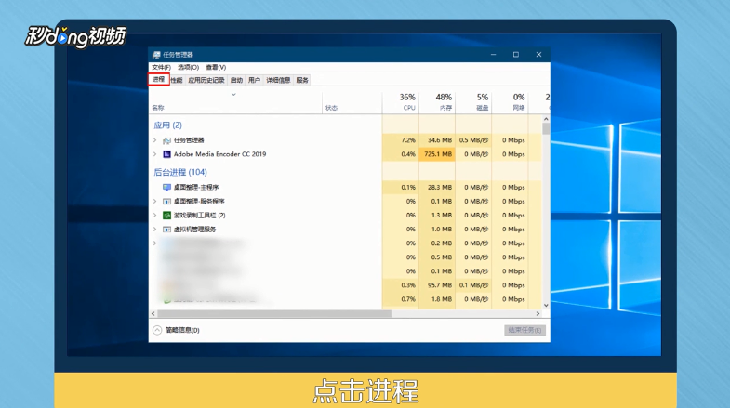Open the 选项(O) menu
The image size is (730, 408).
pos(188,68)
